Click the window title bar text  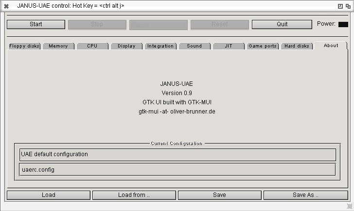point(71,6)
